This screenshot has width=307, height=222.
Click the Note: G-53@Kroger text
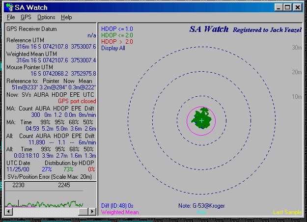pos(201,206)
